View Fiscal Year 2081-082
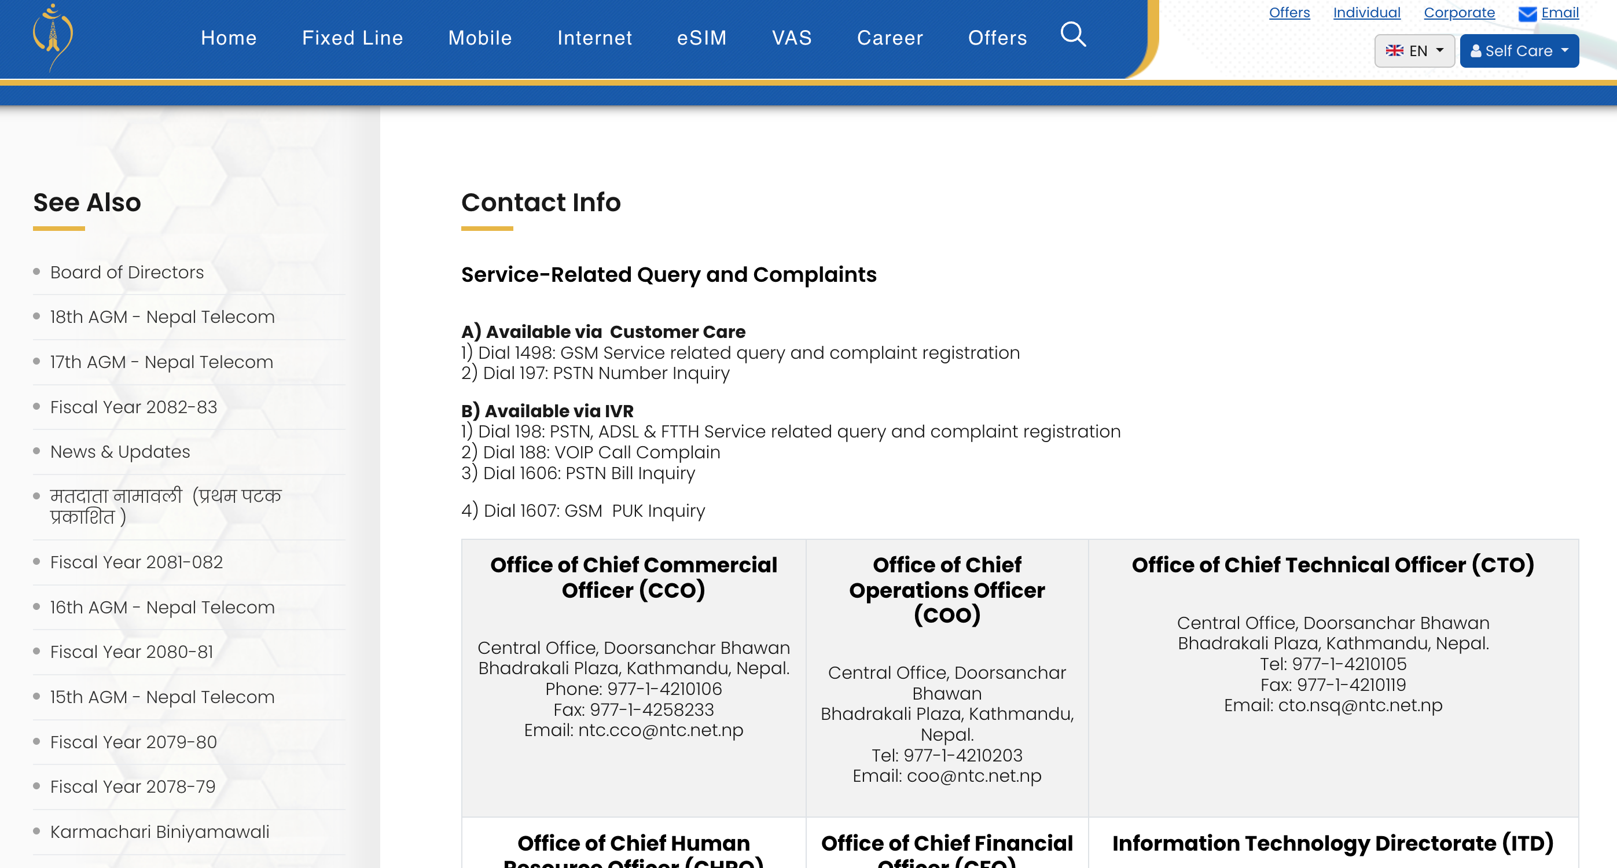This screenshot has height=868, width=1617. (x=136, y=562)
